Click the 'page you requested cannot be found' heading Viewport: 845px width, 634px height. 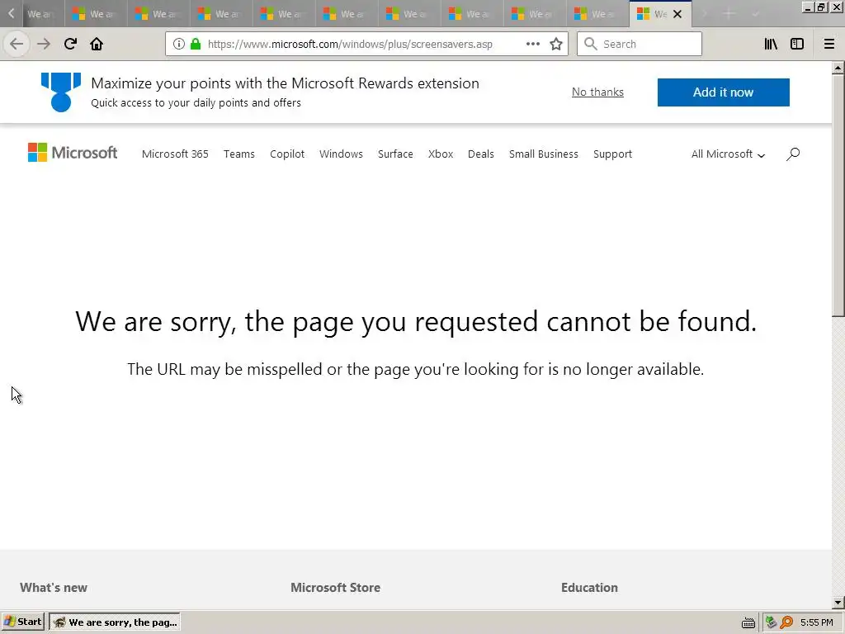pyautogui.click(x=416, y=322)
